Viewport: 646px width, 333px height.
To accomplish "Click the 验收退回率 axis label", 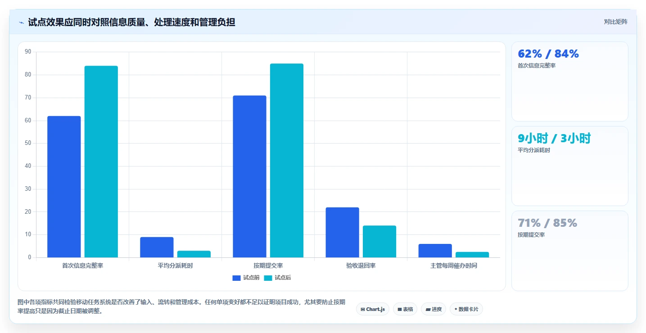I will [361, 265].
